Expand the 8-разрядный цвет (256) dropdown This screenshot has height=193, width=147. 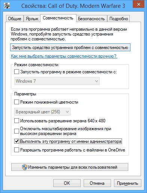[x=42, y=112]
